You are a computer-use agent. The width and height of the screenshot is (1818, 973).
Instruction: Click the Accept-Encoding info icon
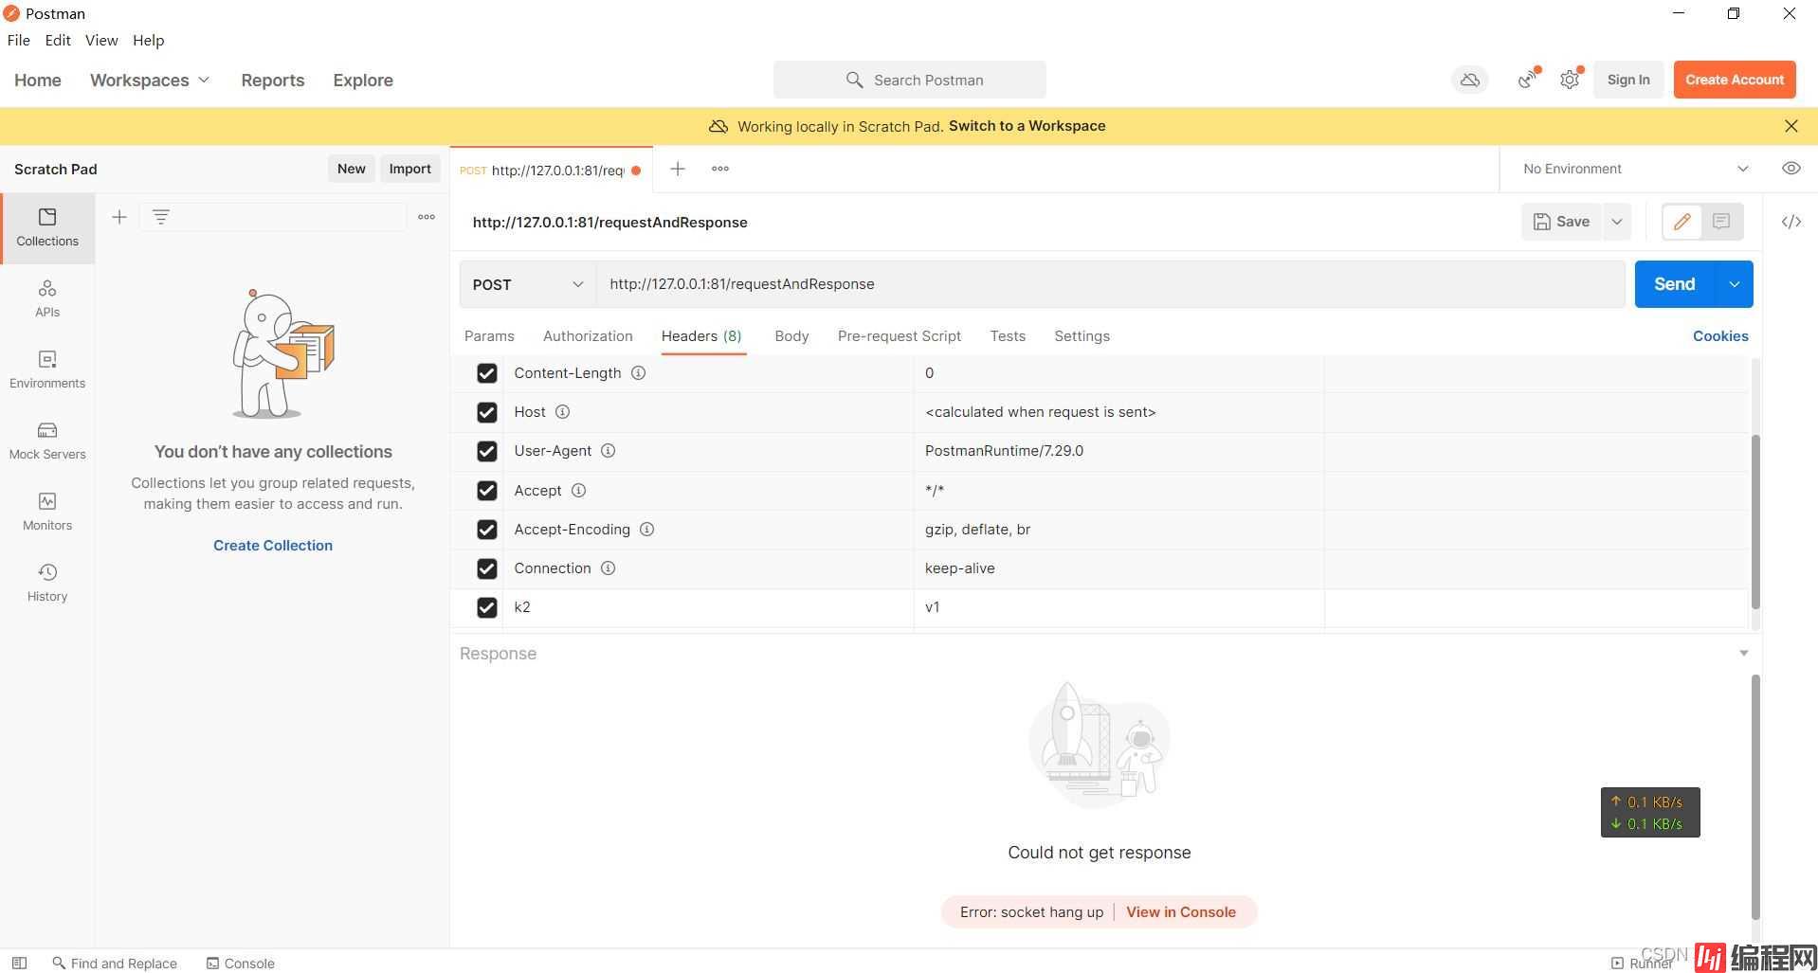pos(646,530)
